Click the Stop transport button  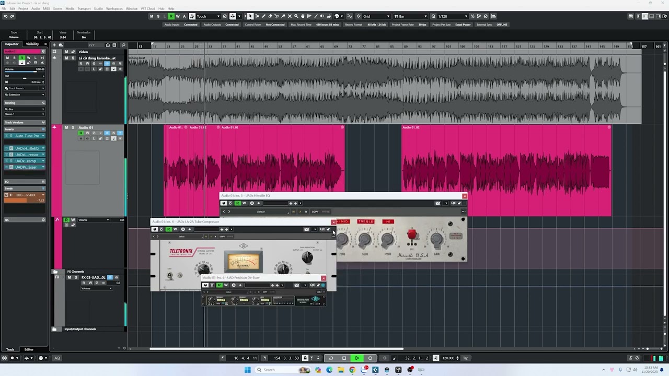344,358
